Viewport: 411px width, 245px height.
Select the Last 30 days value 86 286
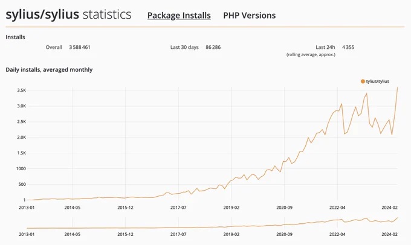pyautogui.click(x=213, y=48)
